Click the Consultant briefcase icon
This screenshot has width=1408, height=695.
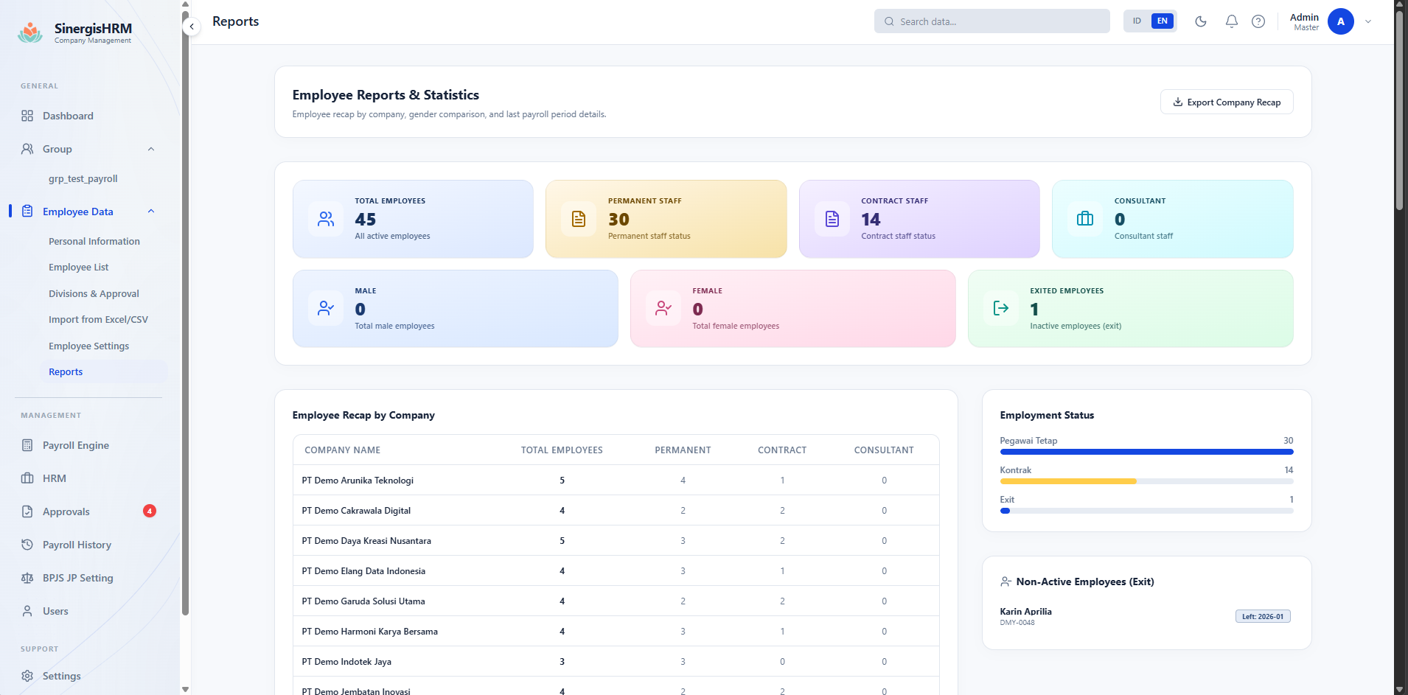tap(1085, 219)
